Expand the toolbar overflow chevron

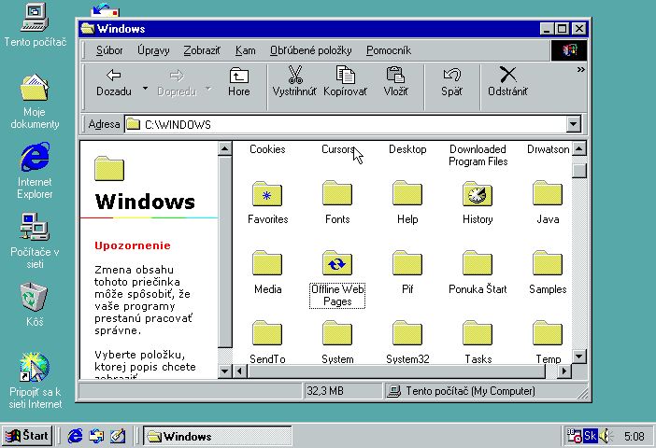click(580, 69)
